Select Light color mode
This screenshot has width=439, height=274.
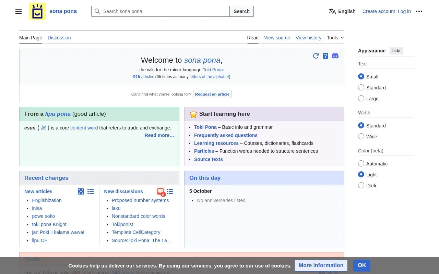[x=361, y=175]
